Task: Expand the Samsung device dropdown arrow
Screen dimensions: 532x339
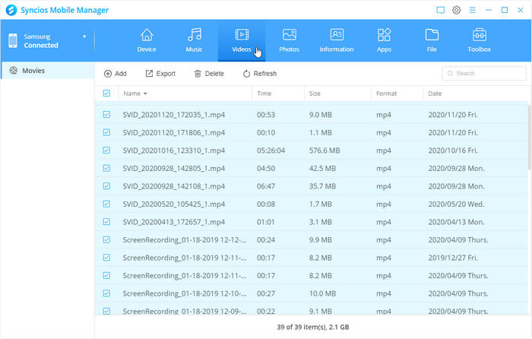Action: click(84, 36)
